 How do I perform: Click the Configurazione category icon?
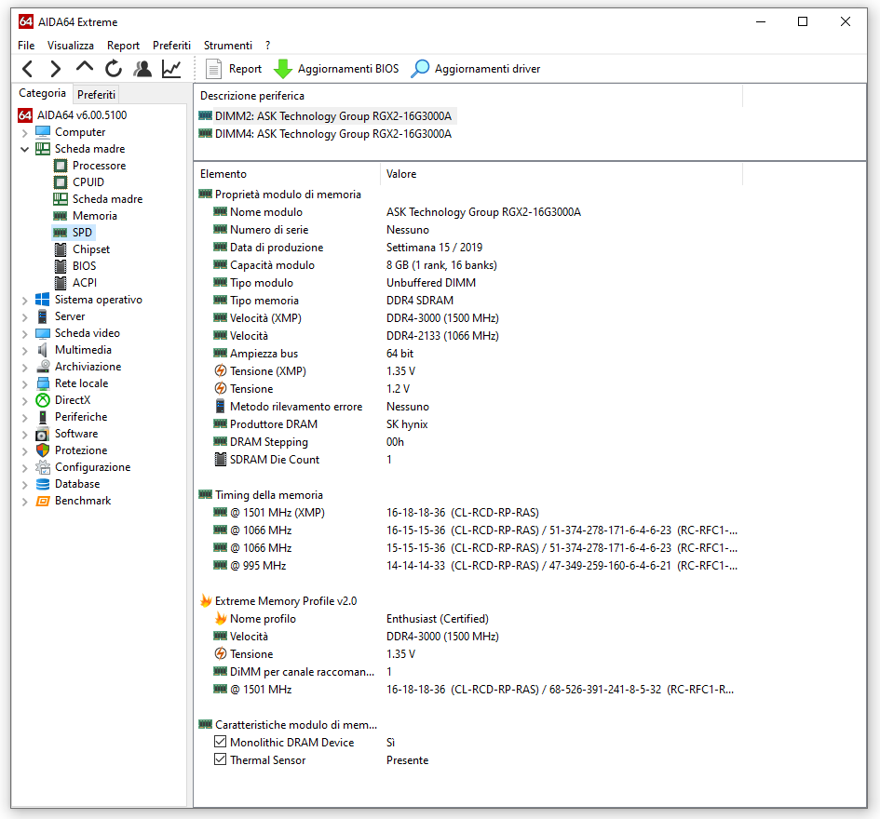(x=43, y=467)
